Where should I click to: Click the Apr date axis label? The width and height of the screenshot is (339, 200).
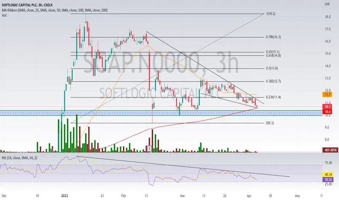249,196
